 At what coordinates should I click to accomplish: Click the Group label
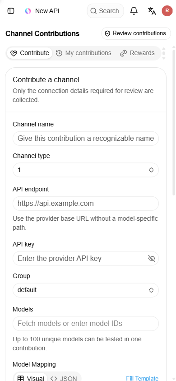click(21, 276)
